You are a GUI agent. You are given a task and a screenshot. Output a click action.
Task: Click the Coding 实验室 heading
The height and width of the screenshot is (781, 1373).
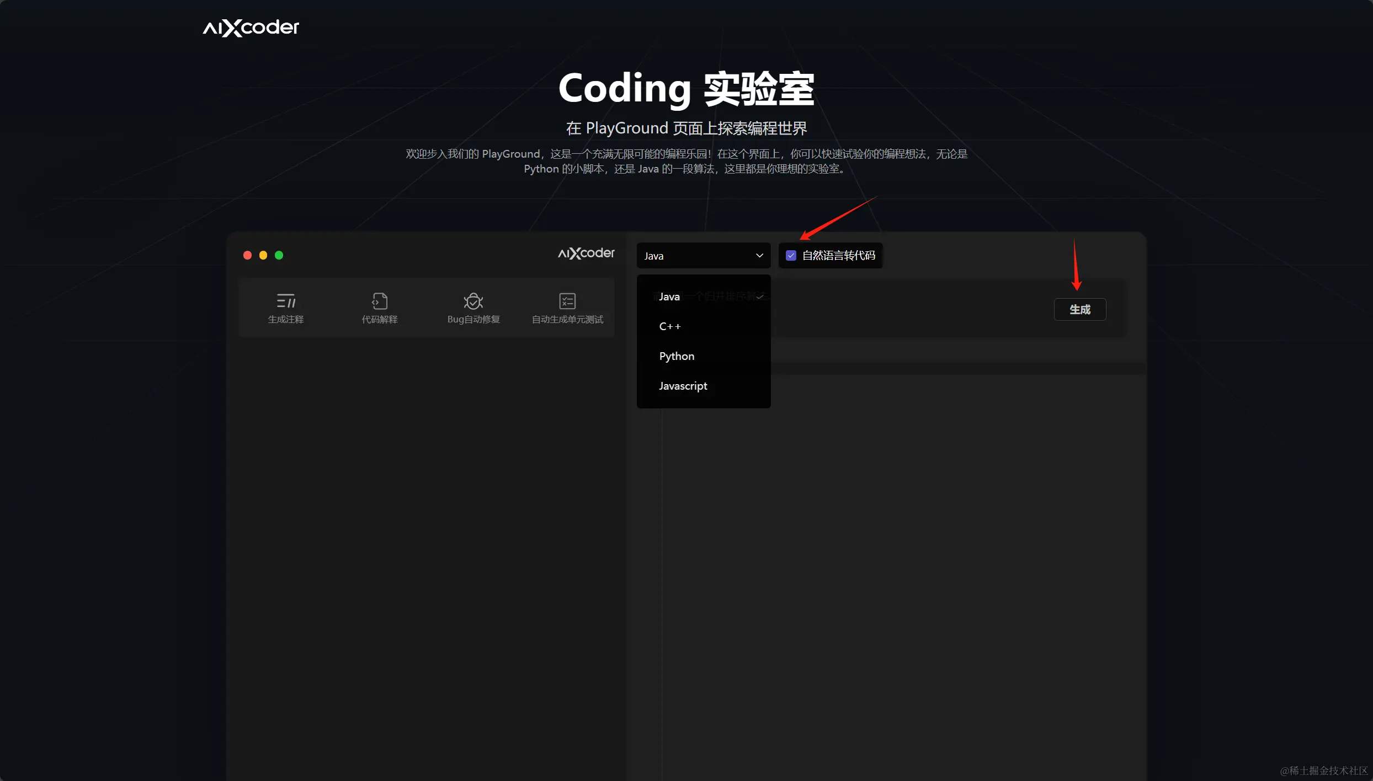[x=686, y=89]
